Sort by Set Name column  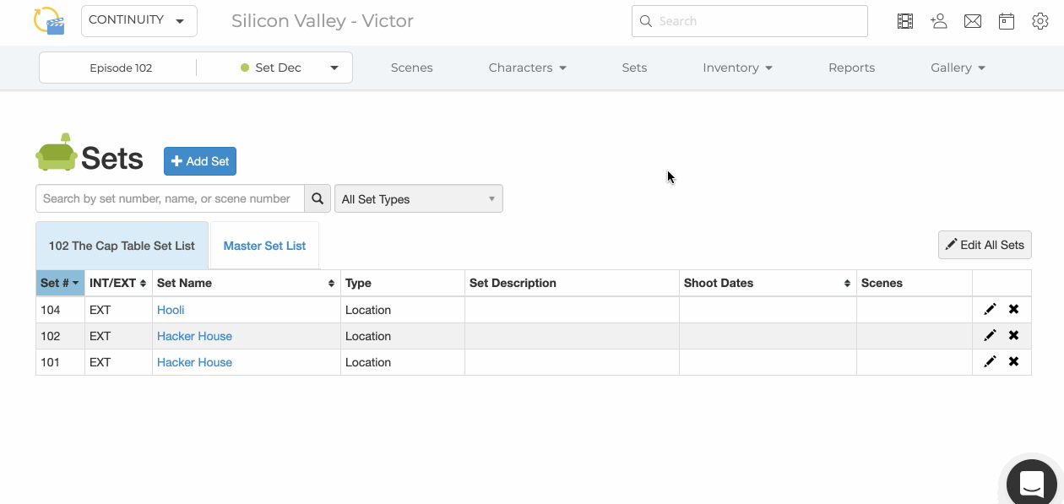pyautogui.click(x=247, y=283)
